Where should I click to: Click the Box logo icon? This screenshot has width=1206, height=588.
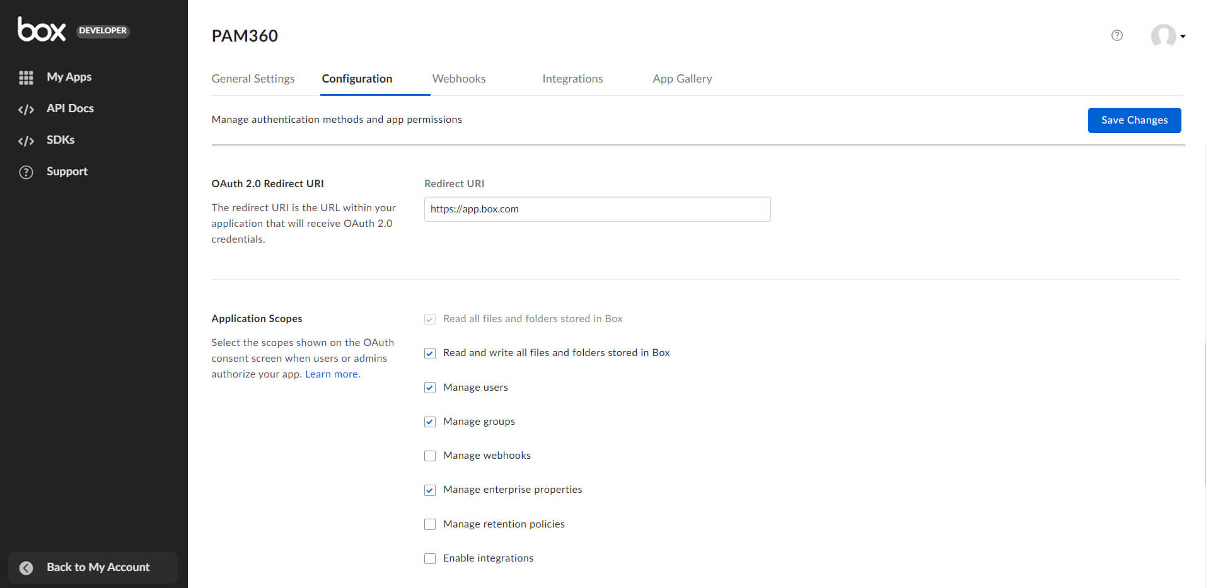42,30
